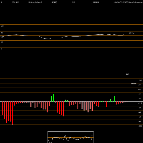Click the -80 axis label in MR panel
The width and height of the screenshot is (143, 143).
(140, 122)
